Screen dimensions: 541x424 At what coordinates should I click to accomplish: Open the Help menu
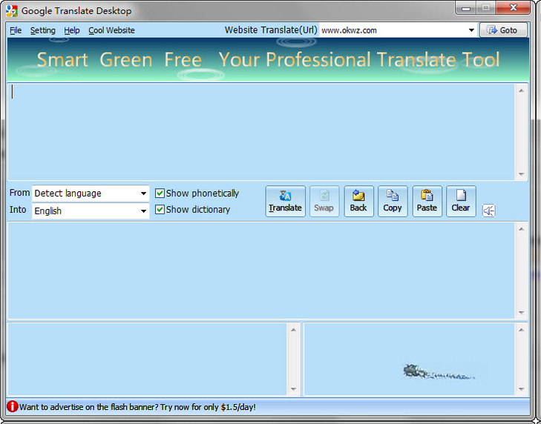[x=72, y=30]
